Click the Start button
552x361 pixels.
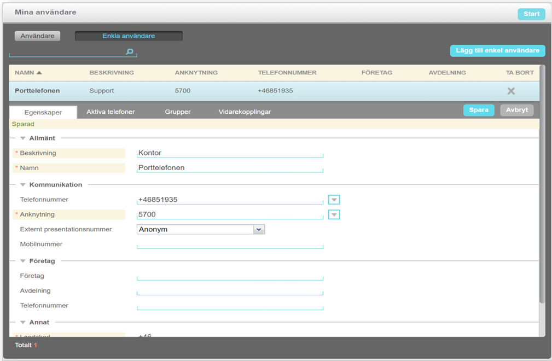(x=531, y=14)
